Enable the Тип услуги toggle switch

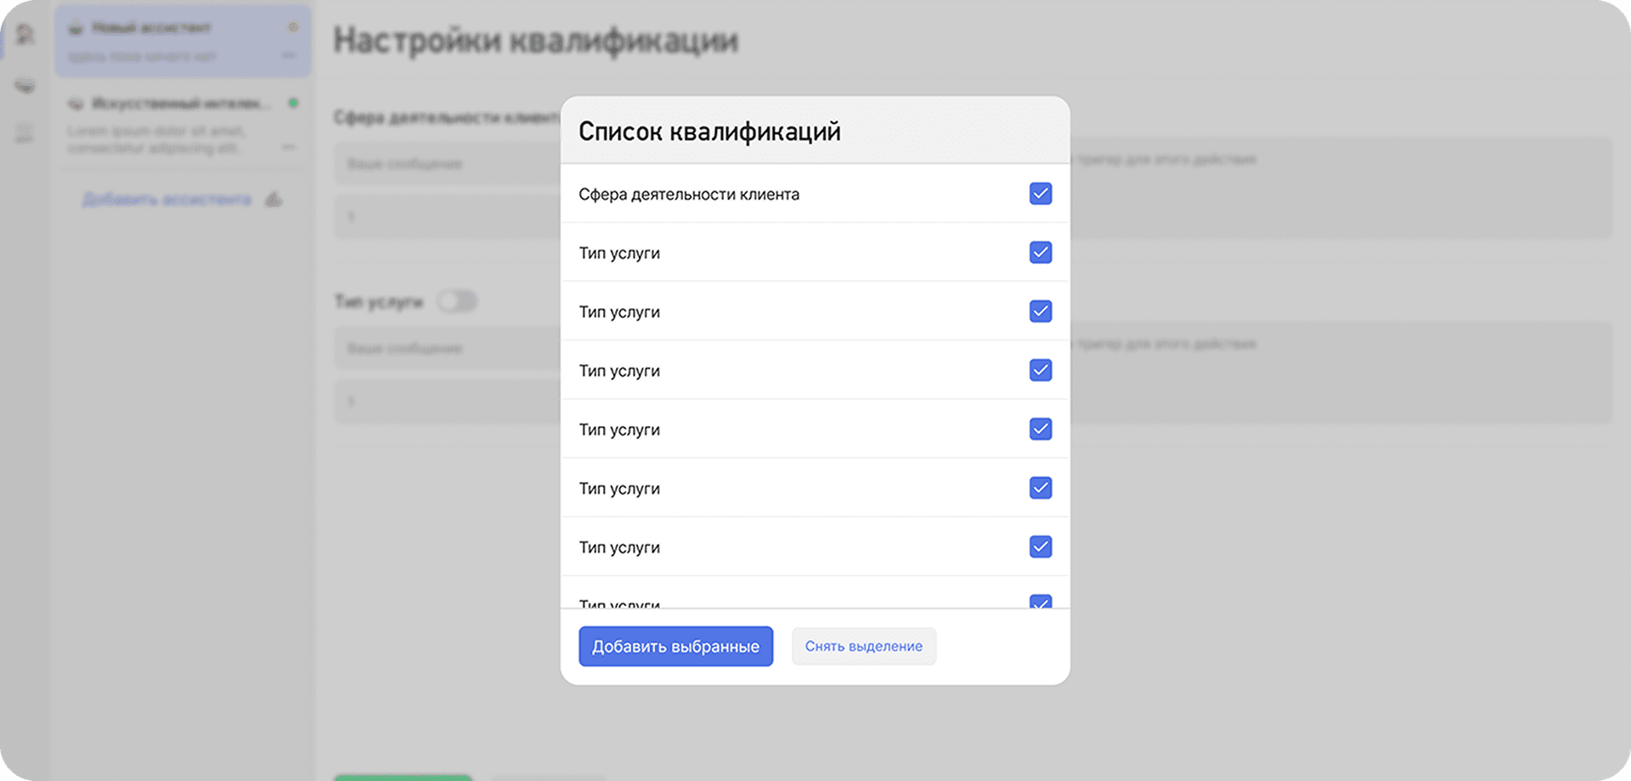coord(457,301)
